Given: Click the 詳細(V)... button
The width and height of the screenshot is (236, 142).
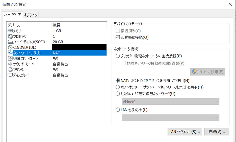Looking at the screenshot, I should (217, 132).
